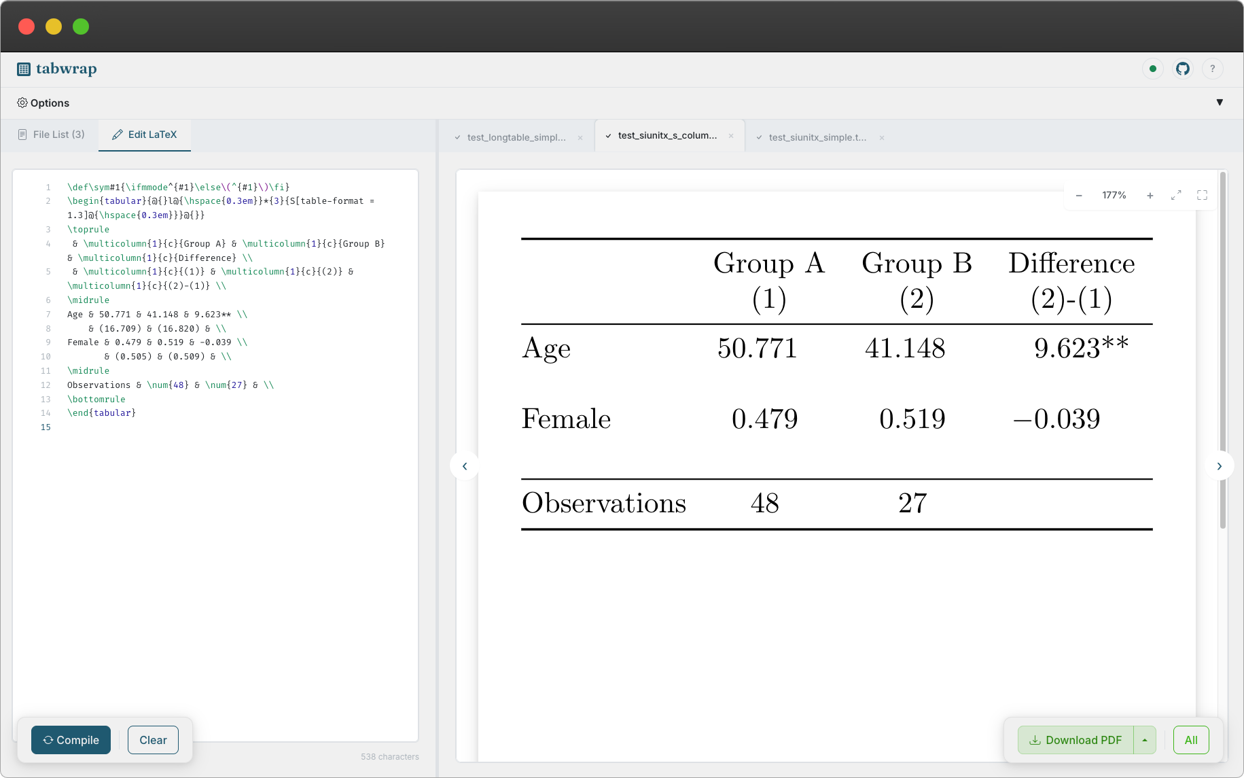The width and height of the screenshot is (1244, 778).
Task: Zoom out on the PDF preview
Action: point(1079,195)
